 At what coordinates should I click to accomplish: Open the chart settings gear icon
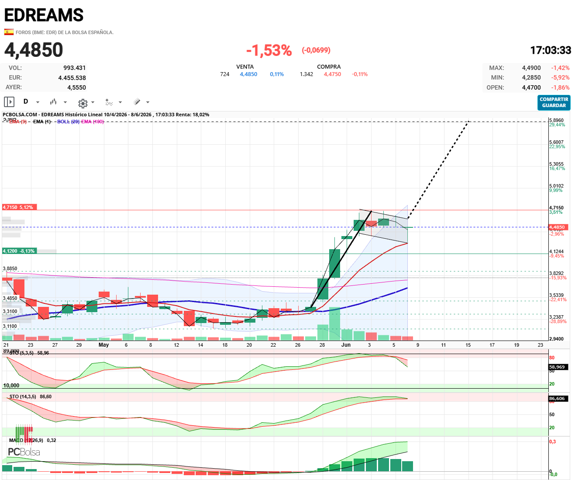click(83, 103)
